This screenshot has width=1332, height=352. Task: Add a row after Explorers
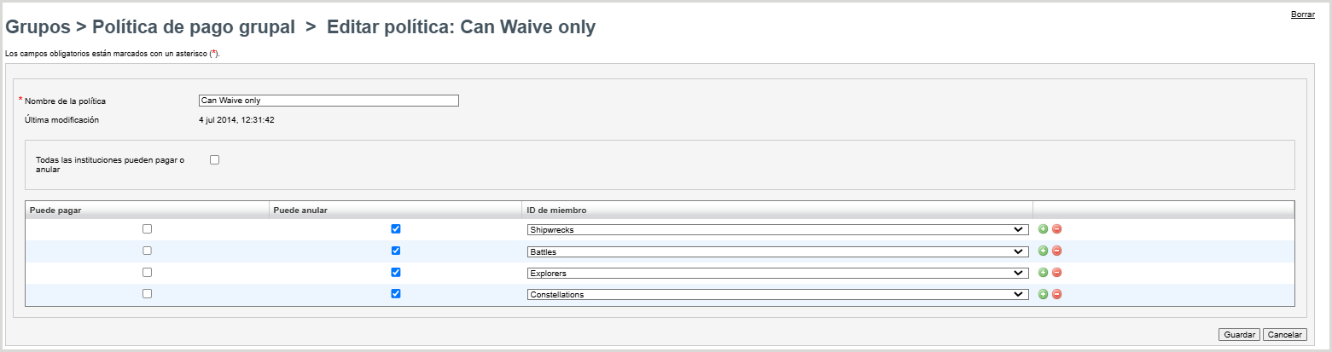1043,273
